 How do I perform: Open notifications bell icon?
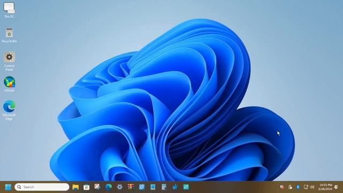[x=337, y=187]
